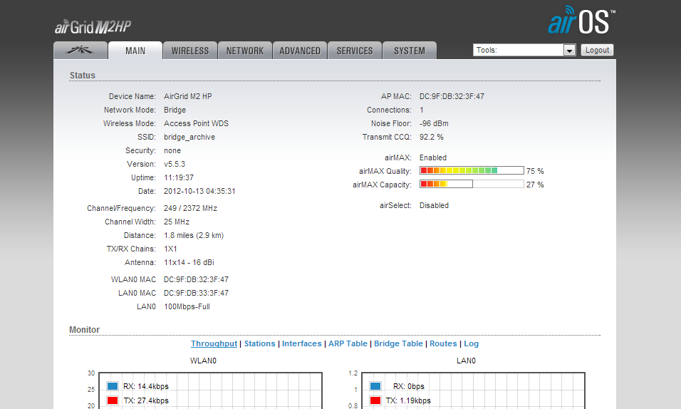Click the WLAN0 graph title

click(x=203, y=361)
